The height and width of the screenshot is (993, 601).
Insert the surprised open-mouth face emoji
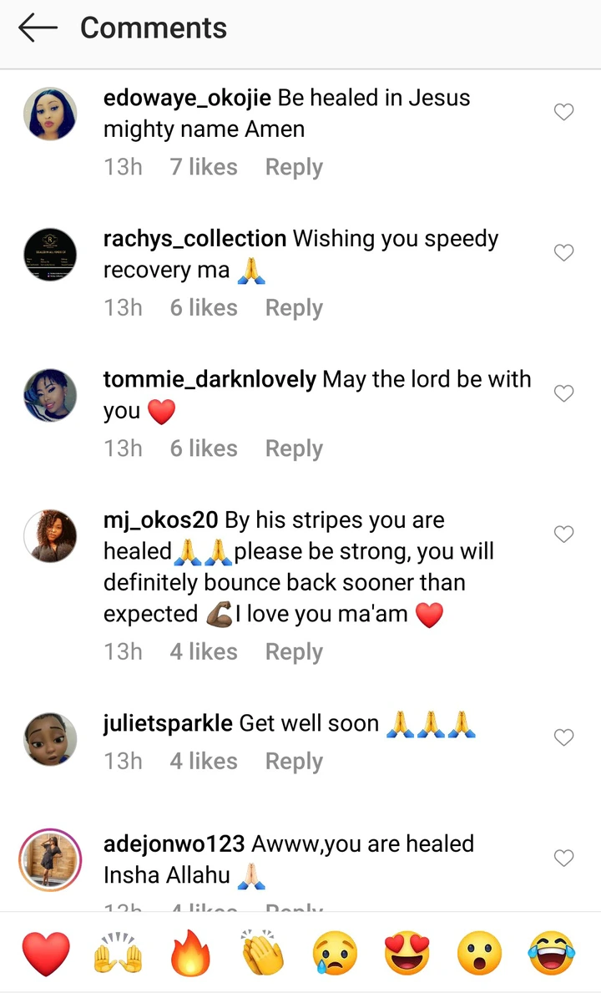[479, 953]
